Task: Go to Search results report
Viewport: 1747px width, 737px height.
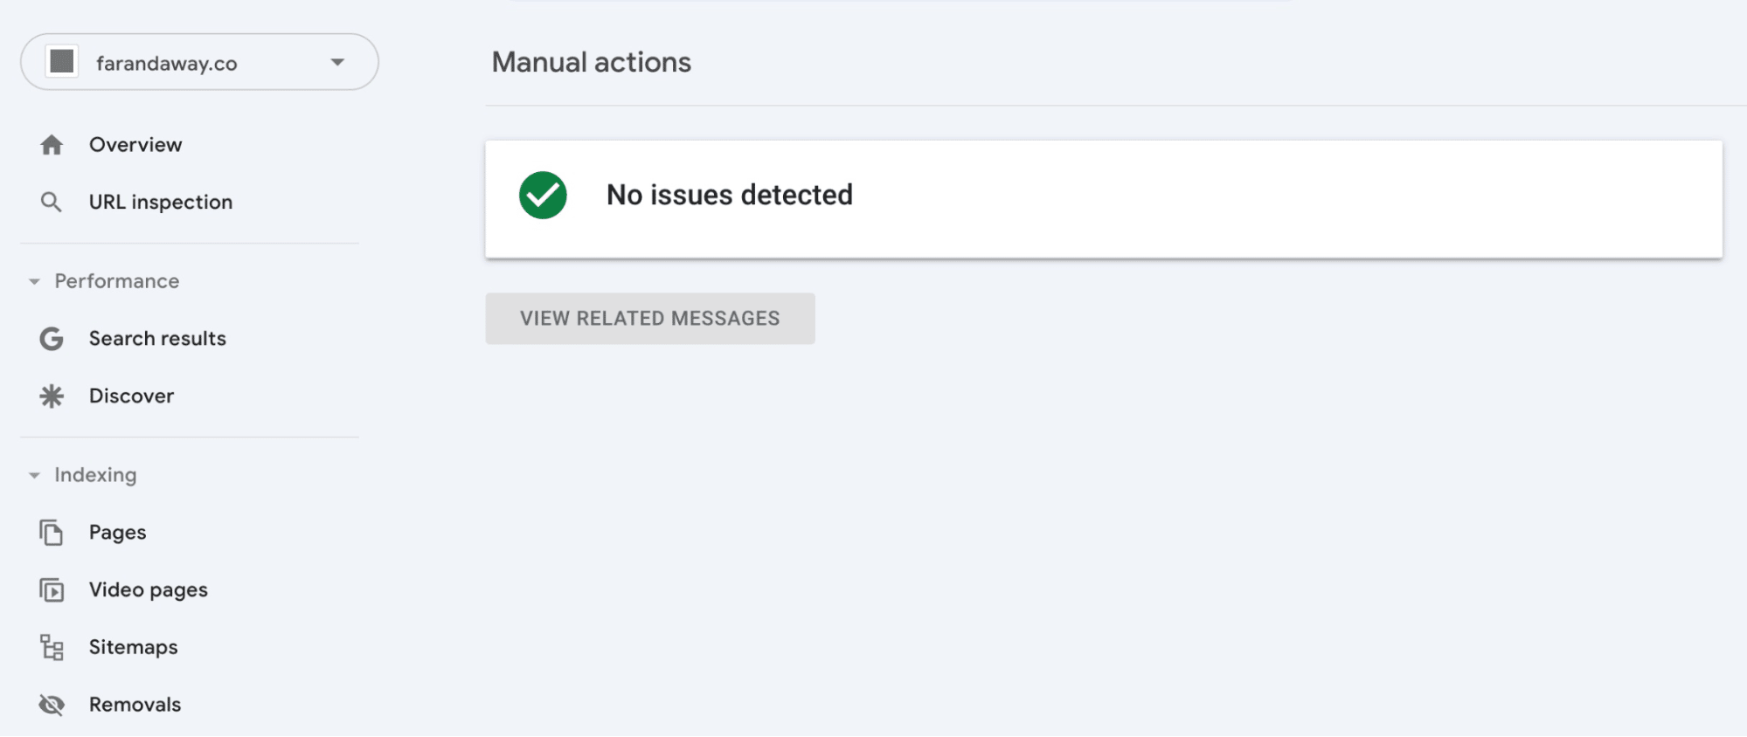Action: tap(157, 339)
